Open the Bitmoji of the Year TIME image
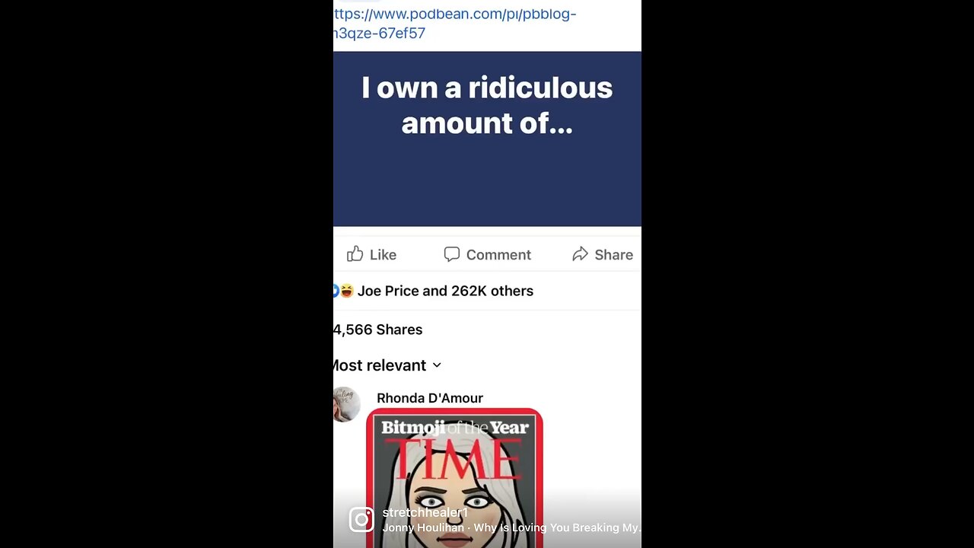This screenshot has height=548, width=974. click(x=454, y=478)
